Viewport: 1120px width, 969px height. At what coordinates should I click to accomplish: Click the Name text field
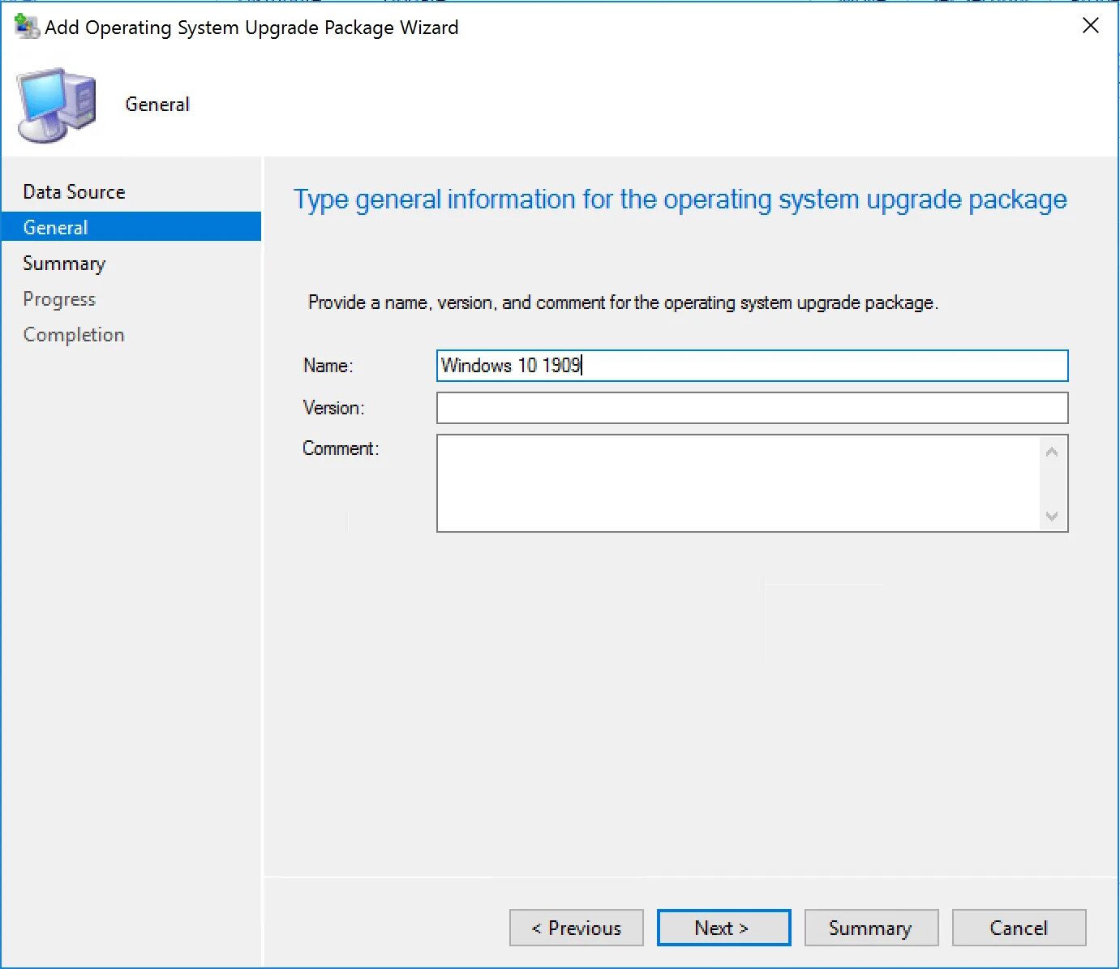pos(752,366)
